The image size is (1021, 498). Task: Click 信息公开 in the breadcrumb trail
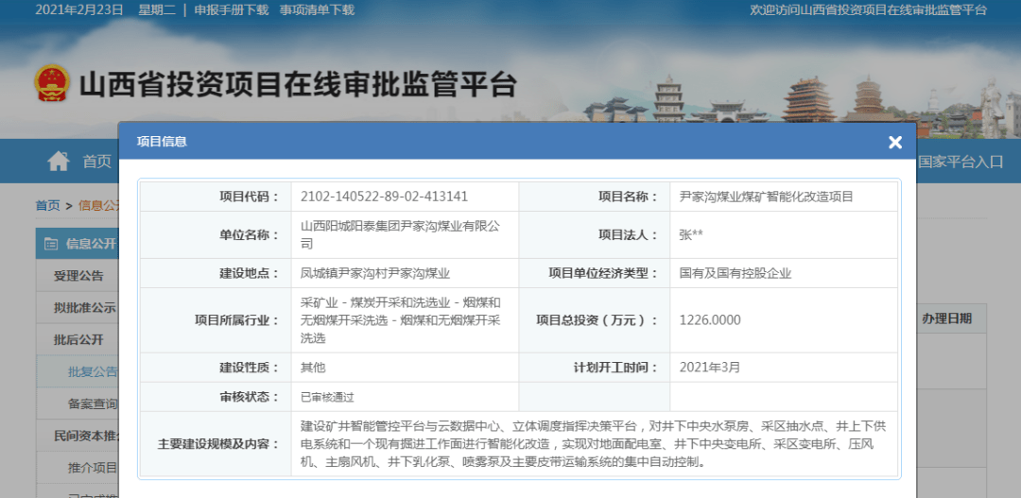(x=97, y=205)
